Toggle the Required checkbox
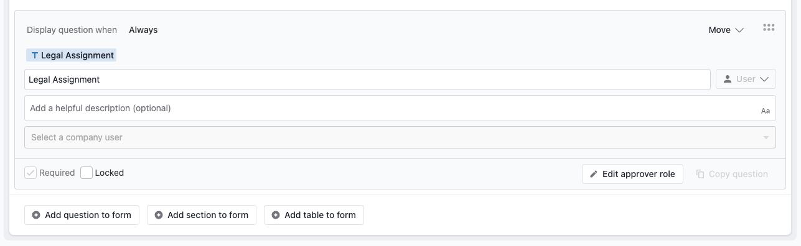 pyautogui.click(x=30, y=173)
